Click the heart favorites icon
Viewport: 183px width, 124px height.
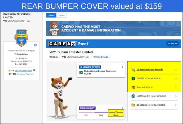(10, 74)
